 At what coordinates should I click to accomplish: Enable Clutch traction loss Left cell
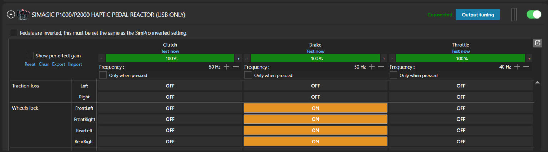click(170, 86)
